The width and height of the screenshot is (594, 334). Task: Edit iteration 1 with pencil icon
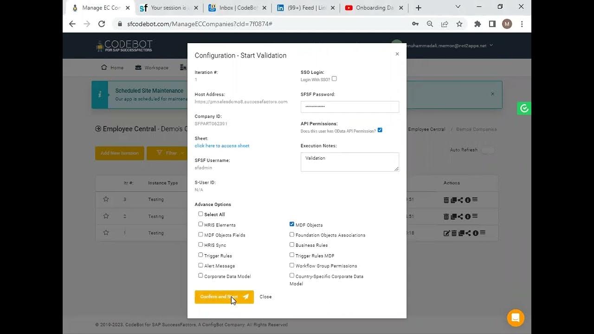(x=446, y=233)
